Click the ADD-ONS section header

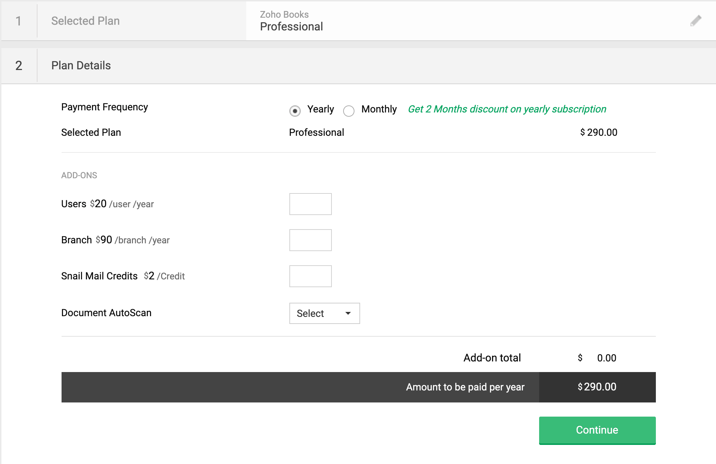pos(79,175)
